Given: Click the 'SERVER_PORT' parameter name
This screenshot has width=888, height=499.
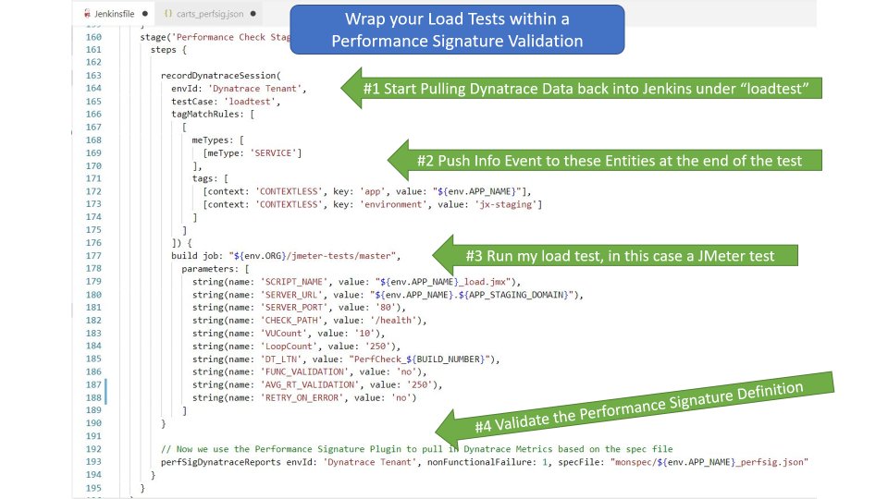Looking at the screenshot, I should [294, 307].
